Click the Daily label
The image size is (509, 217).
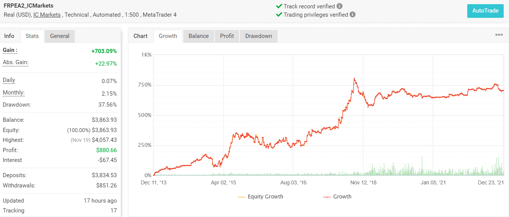click(x=9, y=80)
